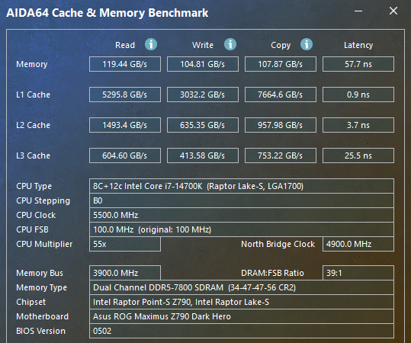Click the CPU Type field showing i7-14700K
This screenshot has width=411, height=343.
click(x=242, y=186)
